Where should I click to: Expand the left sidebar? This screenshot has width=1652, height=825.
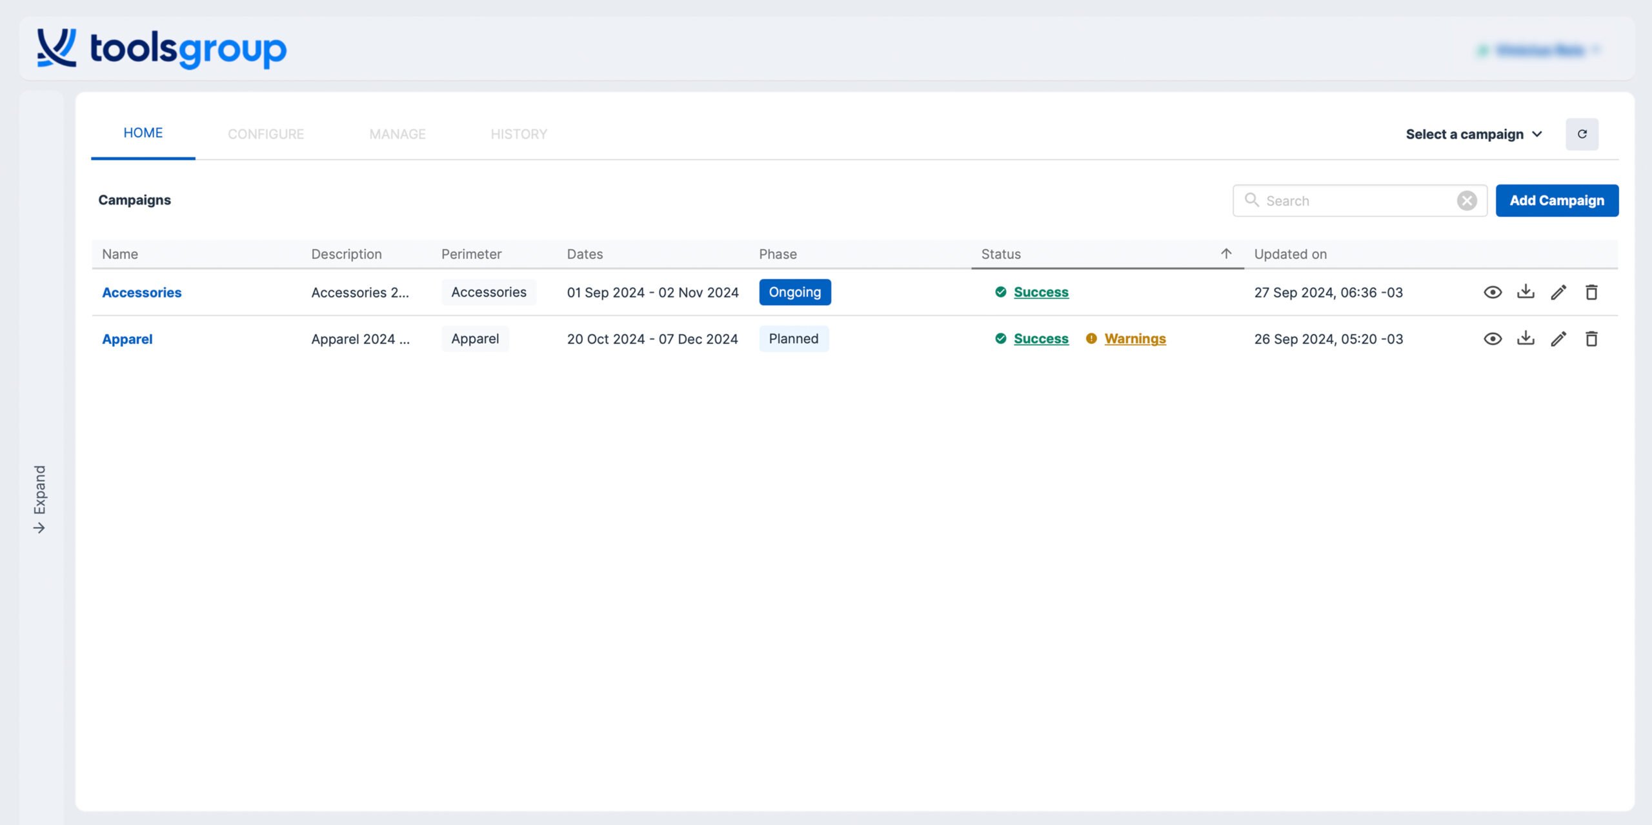tap(40, 499)
